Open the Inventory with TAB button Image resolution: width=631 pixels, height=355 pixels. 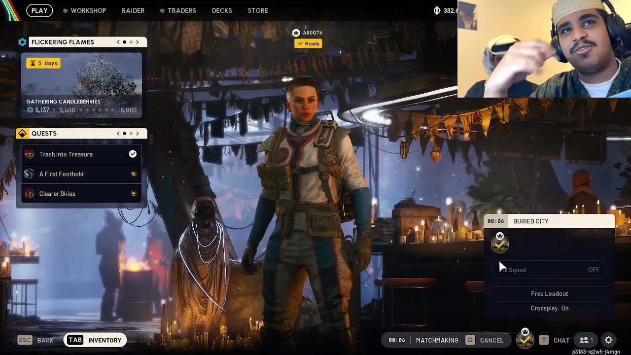point(95,340)
